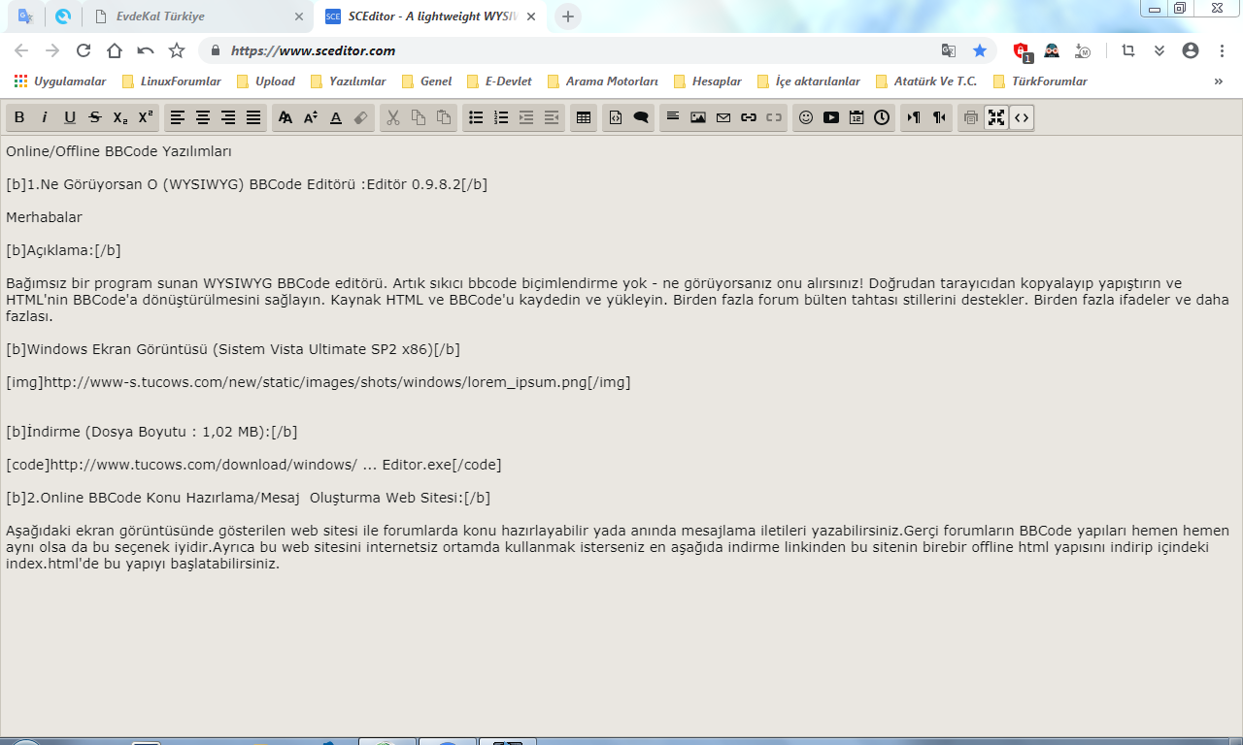This screenshot has height=745, width=1243.
Task: Center align the text
Action: tap(203, 117)
